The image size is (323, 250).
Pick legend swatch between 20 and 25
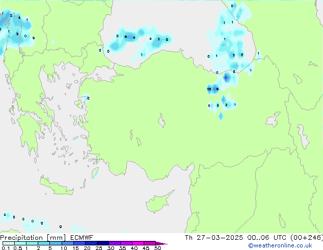pos(91,243)
